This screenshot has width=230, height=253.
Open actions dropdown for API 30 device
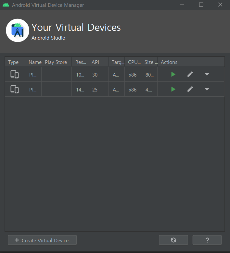207,74
